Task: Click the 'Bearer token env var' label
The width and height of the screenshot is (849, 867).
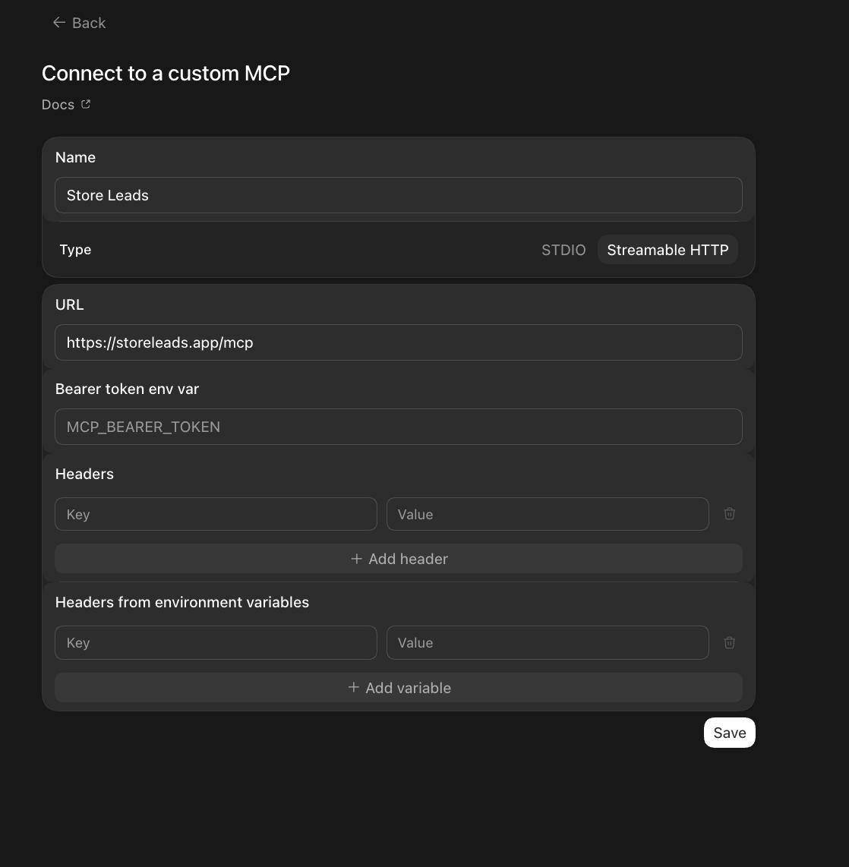Action: (x=128, y=389)
